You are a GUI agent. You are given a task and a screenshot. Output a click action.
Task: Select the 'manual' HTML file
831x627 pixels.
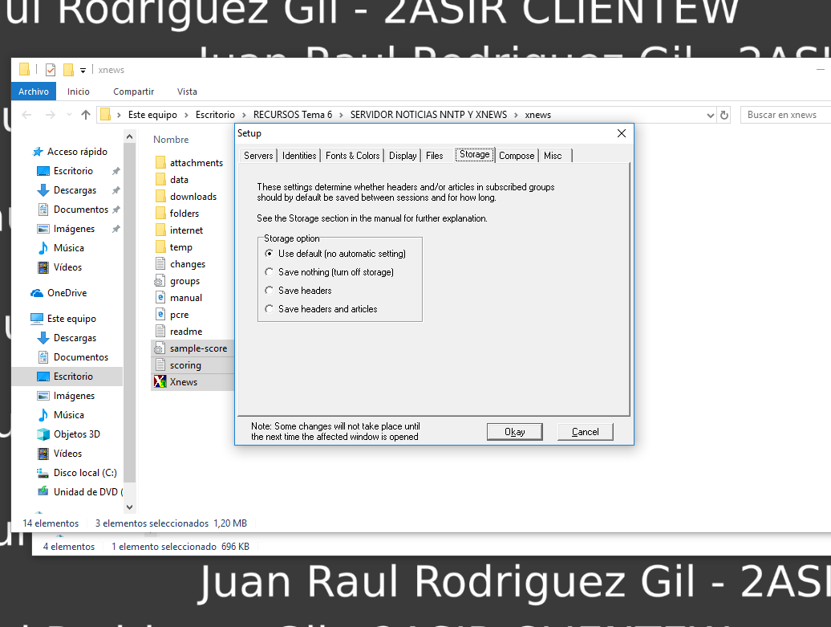tap(179, 298)
